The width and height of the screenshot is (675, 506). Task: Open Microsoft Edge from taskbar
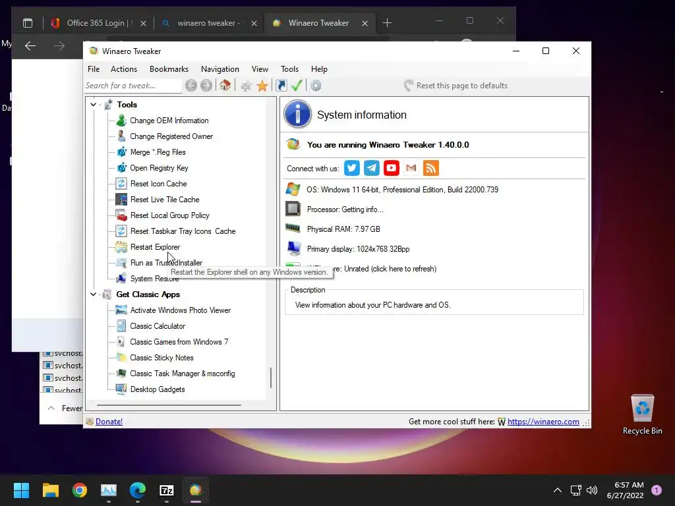click(x=138, y=490)
